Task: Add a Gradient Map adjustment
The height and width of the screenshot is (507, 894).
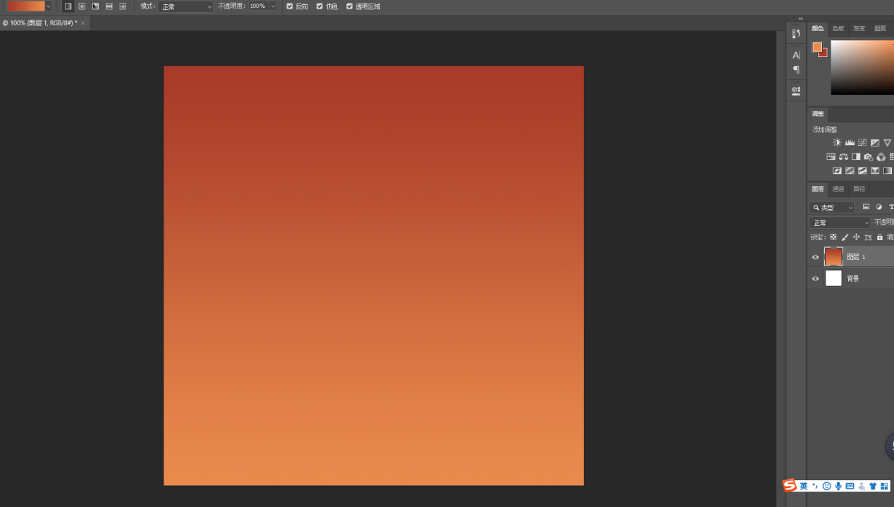Action: coord(887,170)
